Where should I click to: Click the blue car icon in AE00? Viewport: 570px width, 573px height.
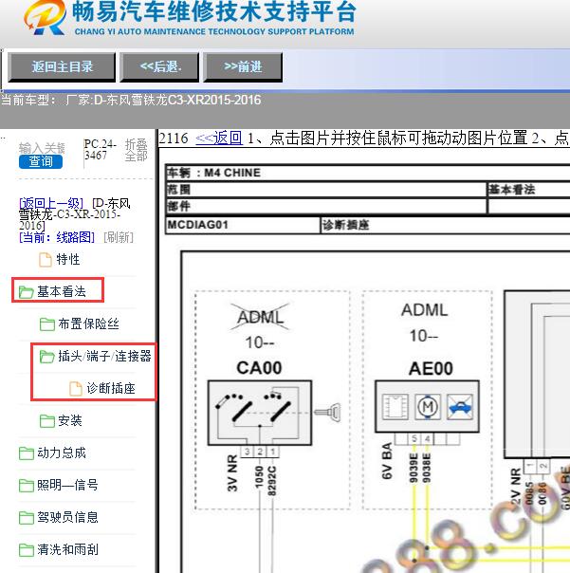tap(460, 406)
